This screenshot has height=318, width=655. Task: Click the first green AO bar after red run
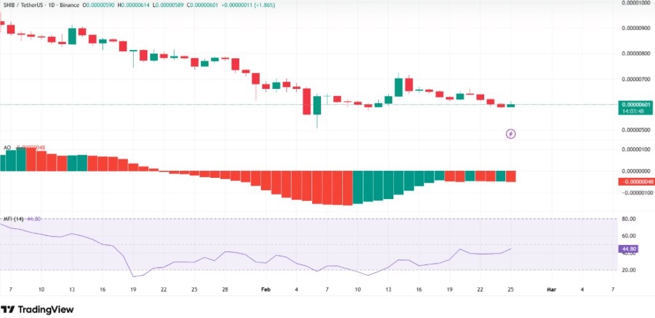[358, 187]
